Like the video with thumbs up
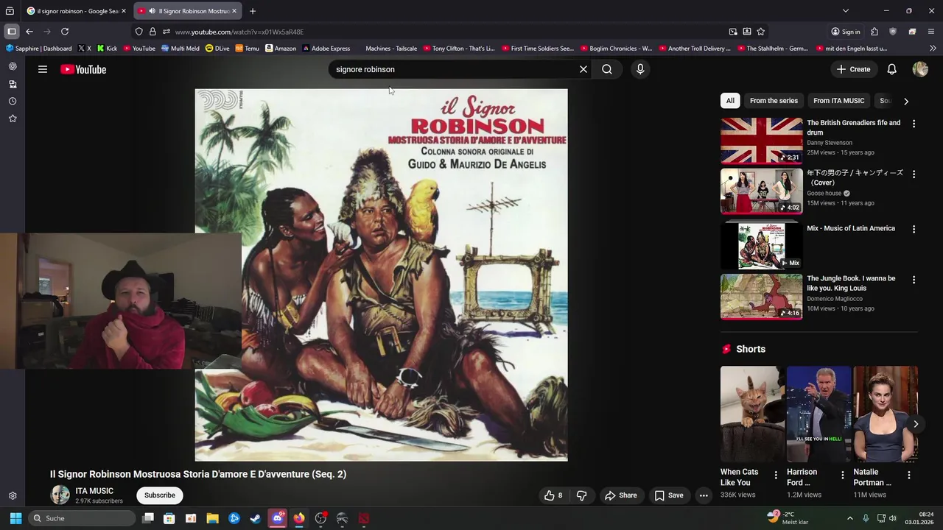This screenshot has height=530, width=943. (554, 495)
